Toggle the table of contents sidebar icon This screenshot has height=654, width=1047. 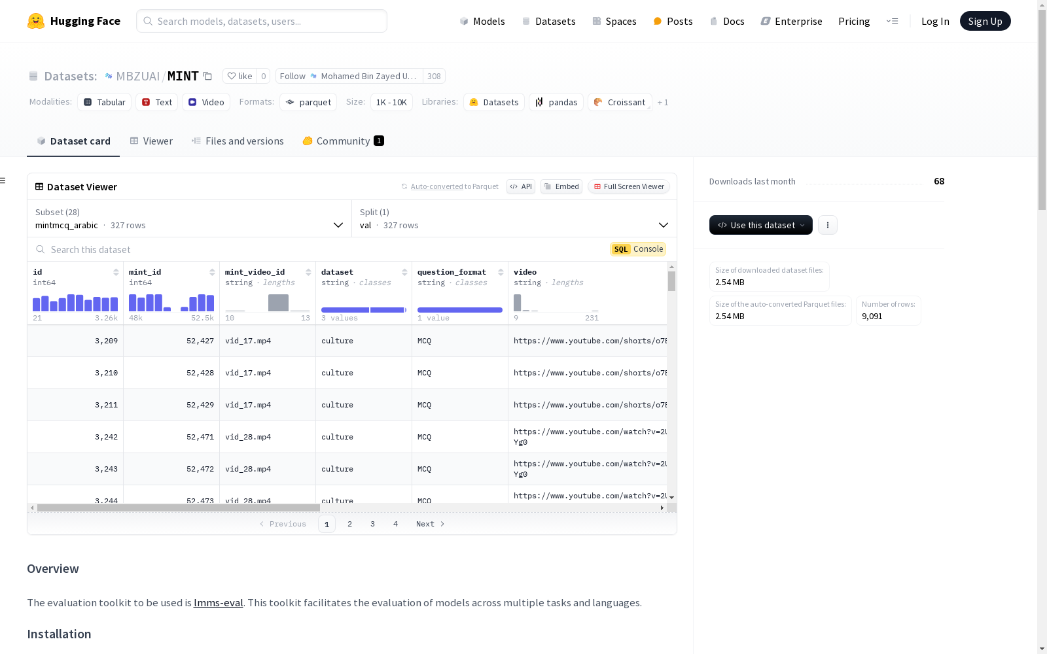pos(3,181)
